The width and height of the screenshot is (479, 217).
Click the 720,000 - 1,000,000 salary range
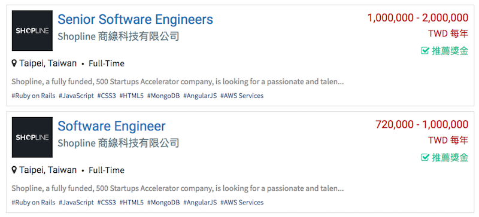tap(422, 124)
